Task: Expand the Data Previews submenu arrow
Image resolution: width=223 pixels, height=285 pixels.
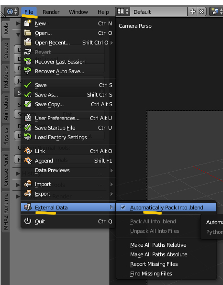Action: tap(111, 170)
